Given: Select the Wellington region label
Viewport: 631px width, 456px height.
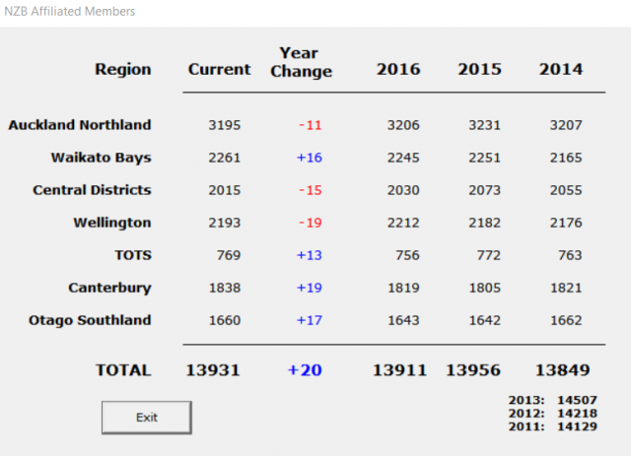Looking at the screenshot, I should pyautogui.click(x=112, y=223).
